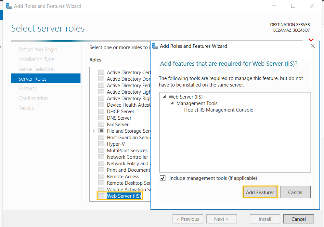This screenshot has height=227, width=324.
Task: Check the Volume Activation Services role
Action: pos(101,189)
